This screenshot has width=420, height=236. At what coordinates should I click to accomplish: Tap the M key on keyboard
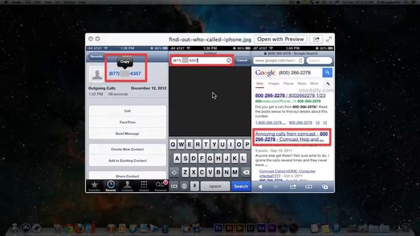[235, 172]
